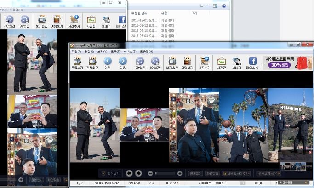Open 여럿보기 multi-view in front window
This screenshot has height=188, width=314.
coord(187,63)
